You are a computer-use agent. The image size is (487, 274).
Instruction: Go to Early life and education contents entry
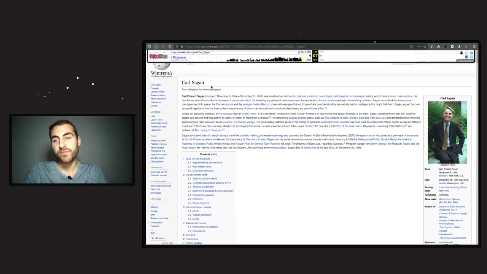coord(198,159)
